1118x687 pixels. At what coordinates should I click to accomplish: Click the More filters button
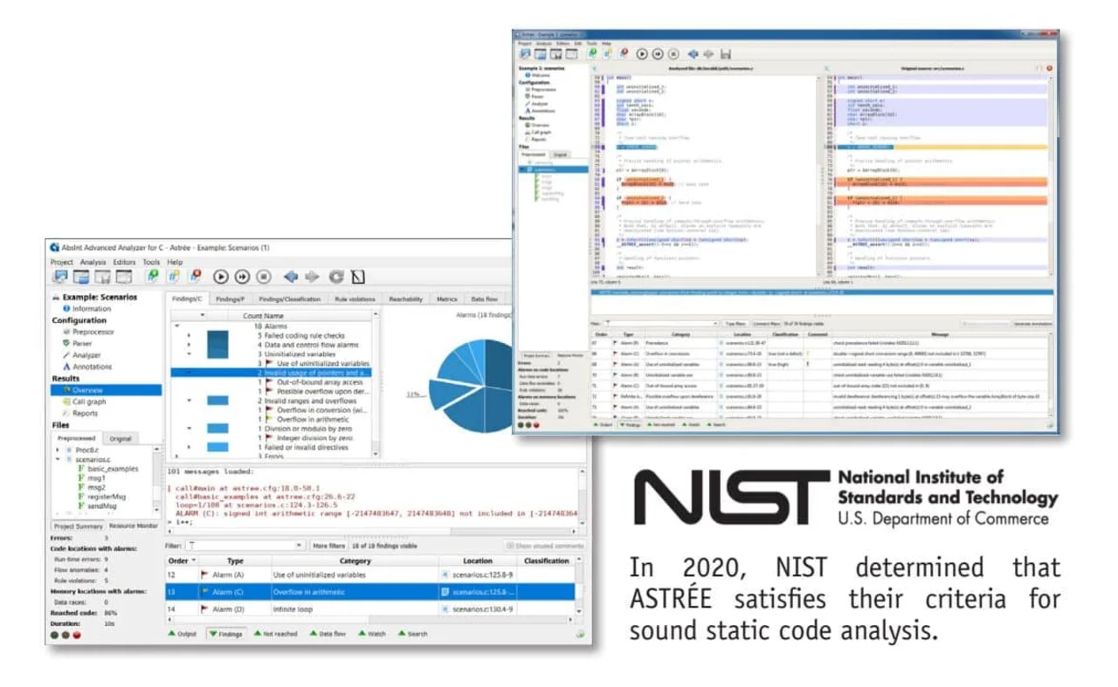coord(329,546)
